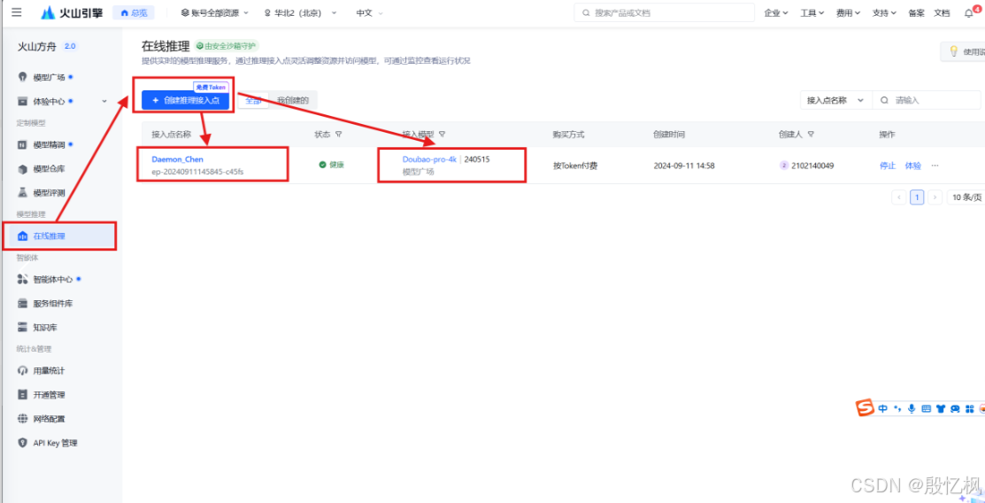Viewport: 985px width, 503px height.
Task: Click 停止 for the Daemon_Chen endpoint
Action: tap(887, 166)
